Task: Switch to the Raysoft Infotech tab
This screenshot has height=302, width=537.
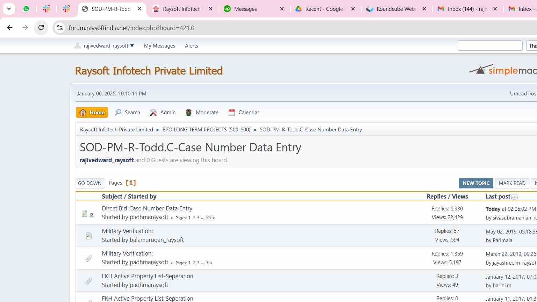Action: pyautogui.click(x=182, y=9)
